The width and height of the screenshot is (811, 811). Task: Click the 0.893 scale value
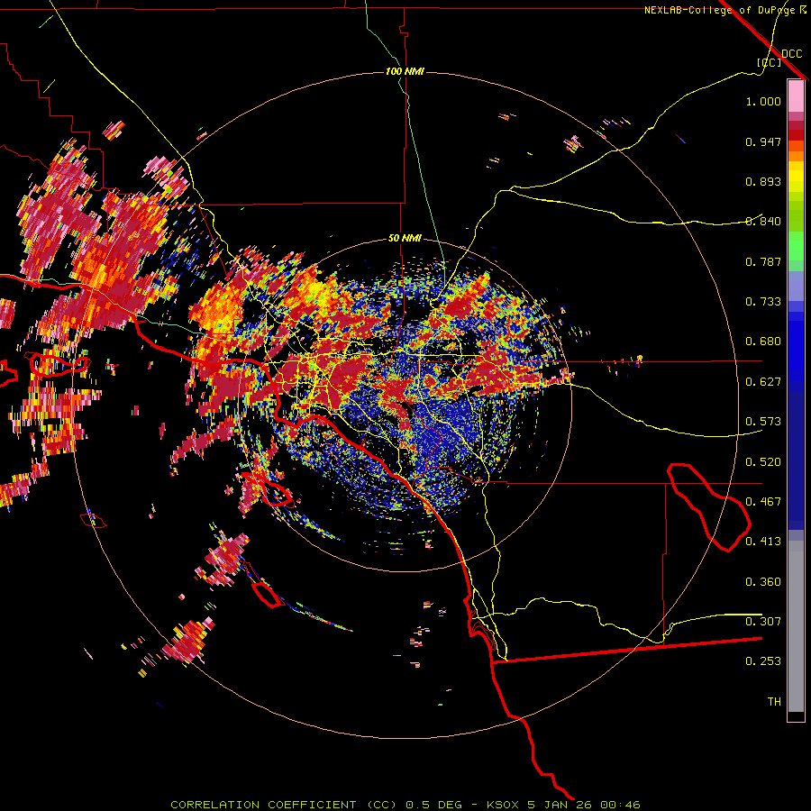click(x=763, y=181)
